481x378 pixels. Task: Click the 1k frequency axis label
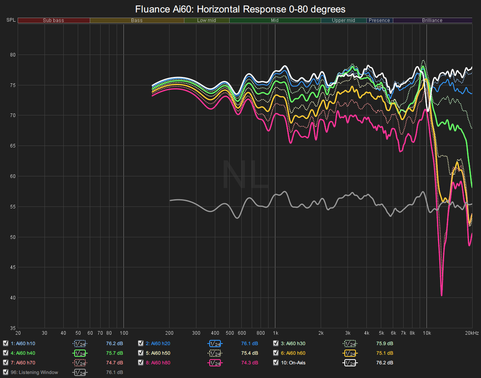click(x=275, y=333)
